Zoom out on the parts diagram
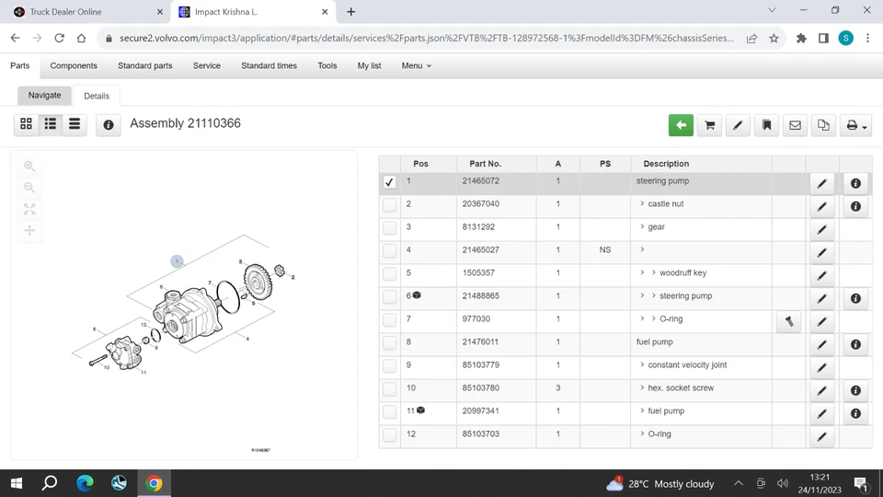This screenshot has width=883, height=497. pos(29,188)
